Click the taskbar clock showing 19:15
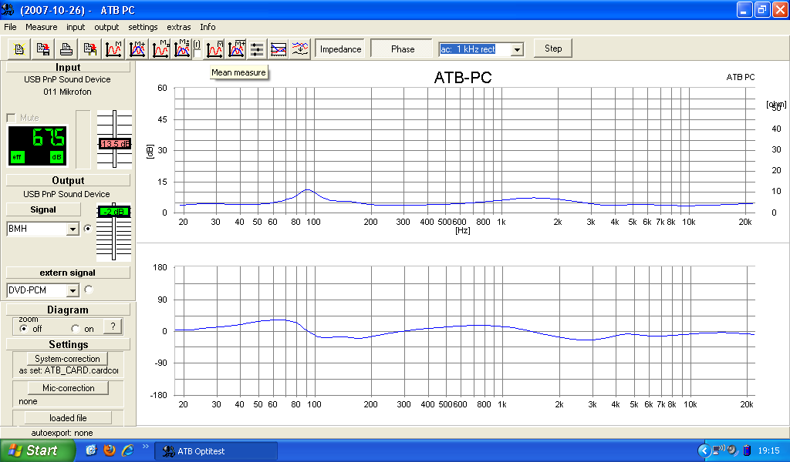Screen dimensions: 790x462 [768, 450]
